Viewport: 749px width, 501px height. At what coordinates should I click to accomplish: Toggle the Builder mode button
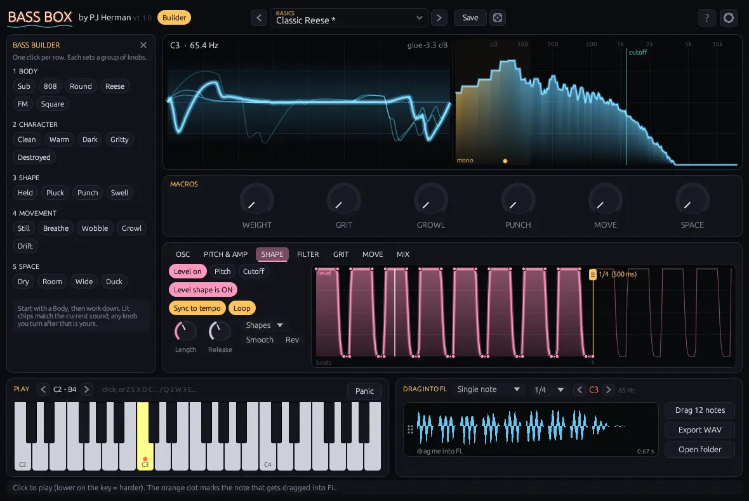click(174, 18)
